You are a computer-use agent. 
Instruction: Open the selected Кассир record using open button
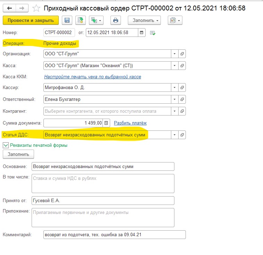(182, 88)
